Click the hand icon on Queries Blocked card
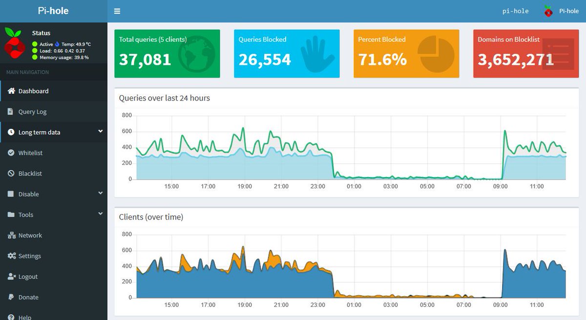The image size is (586, 320). pyautogui.click(x=316, y=55)
